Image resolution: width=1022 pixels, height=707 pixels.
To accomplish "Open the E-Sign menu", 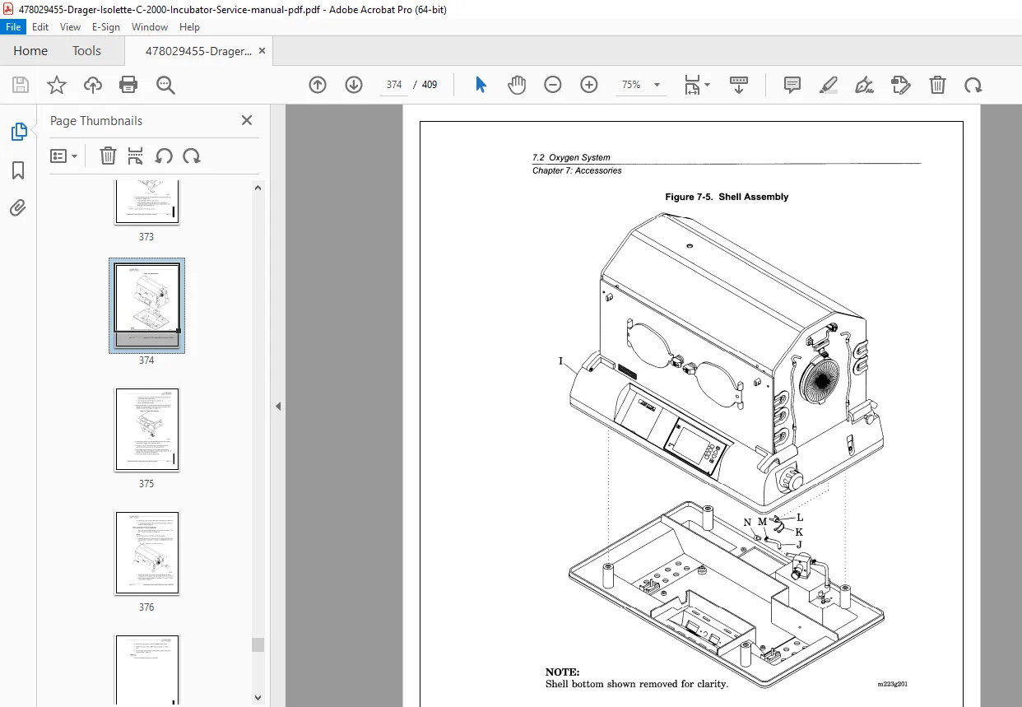I will tap(106, 27).
